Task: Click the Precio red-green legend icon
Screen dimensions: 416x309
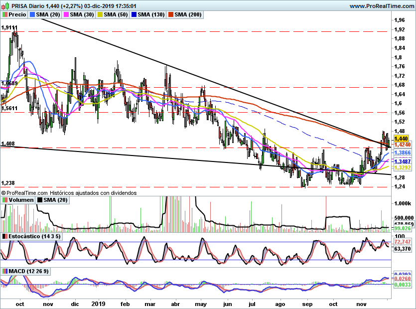Action: (5, 15)
